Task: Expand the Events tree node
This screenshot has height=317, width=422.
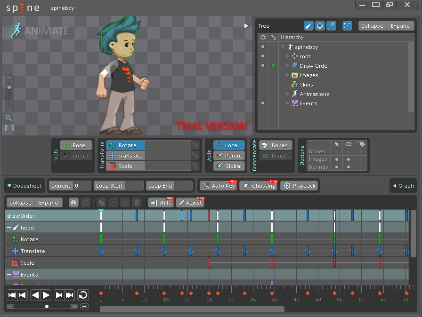Action: (x=288, y=103)
